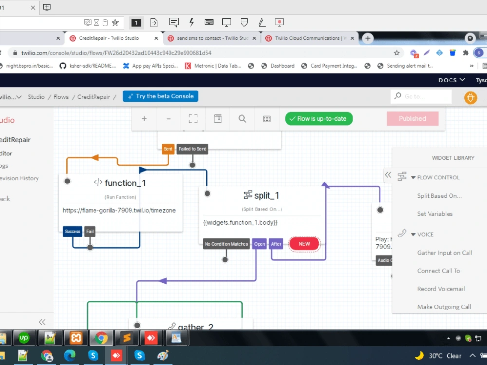Open the DOCS dropdown menu
This screenshot has width=487, height=365.
(451, 80)
